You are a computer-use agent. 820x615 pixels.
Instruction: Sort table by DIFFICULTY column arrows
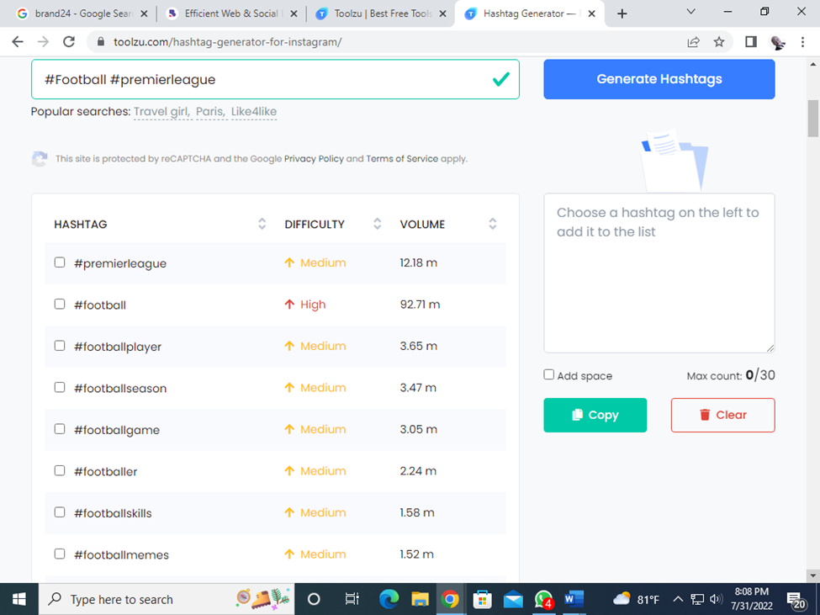point(377,224)
